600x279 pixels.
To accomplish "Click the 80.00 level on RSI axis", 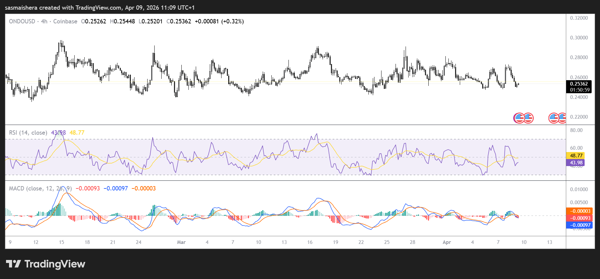I will [x=576, y=130].
